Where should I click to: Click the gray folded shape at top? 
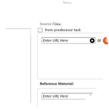(x=68, y=2)
